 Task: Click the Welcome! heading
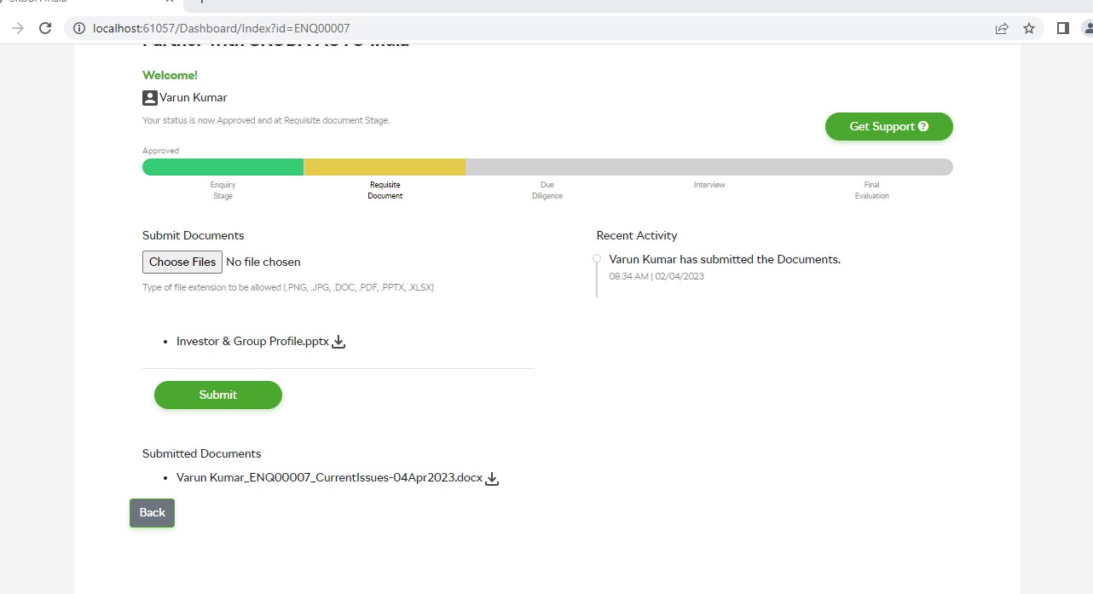click(170, 75)
